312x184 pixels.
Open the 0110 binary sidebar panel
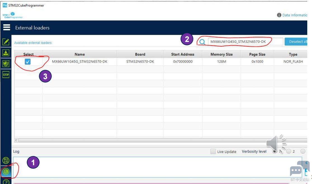6,161
